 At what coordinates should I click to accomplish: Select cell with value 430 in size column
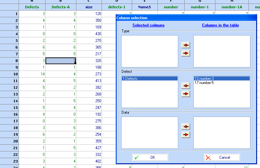[x=89, y=34]
